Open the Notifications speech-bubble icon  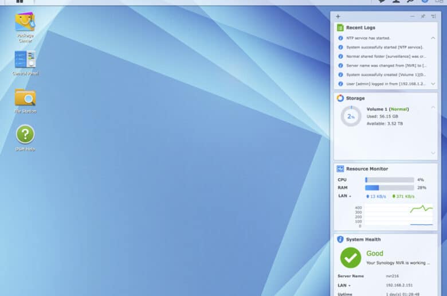point(382,1)
